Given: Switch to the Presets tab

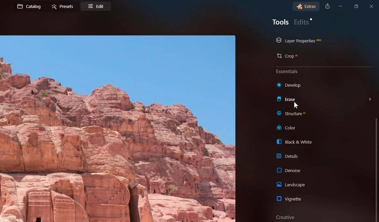Looking at the screenshot, I should tap(62, 6).
